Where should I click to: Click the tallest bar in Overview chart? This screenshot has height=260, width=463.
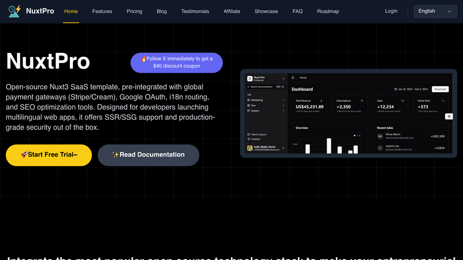click(328, 146)
